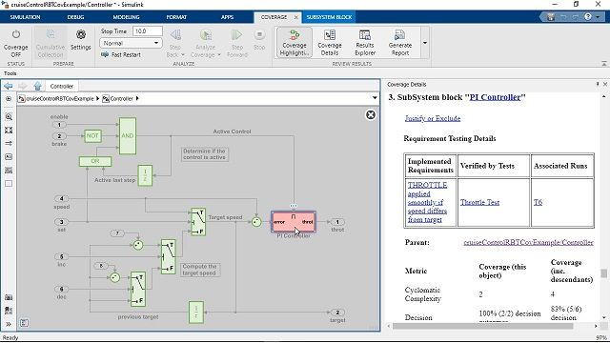Expand the quick access toolbar dropdown arrow
Screen dimensions: 610x343
(598, 17)
